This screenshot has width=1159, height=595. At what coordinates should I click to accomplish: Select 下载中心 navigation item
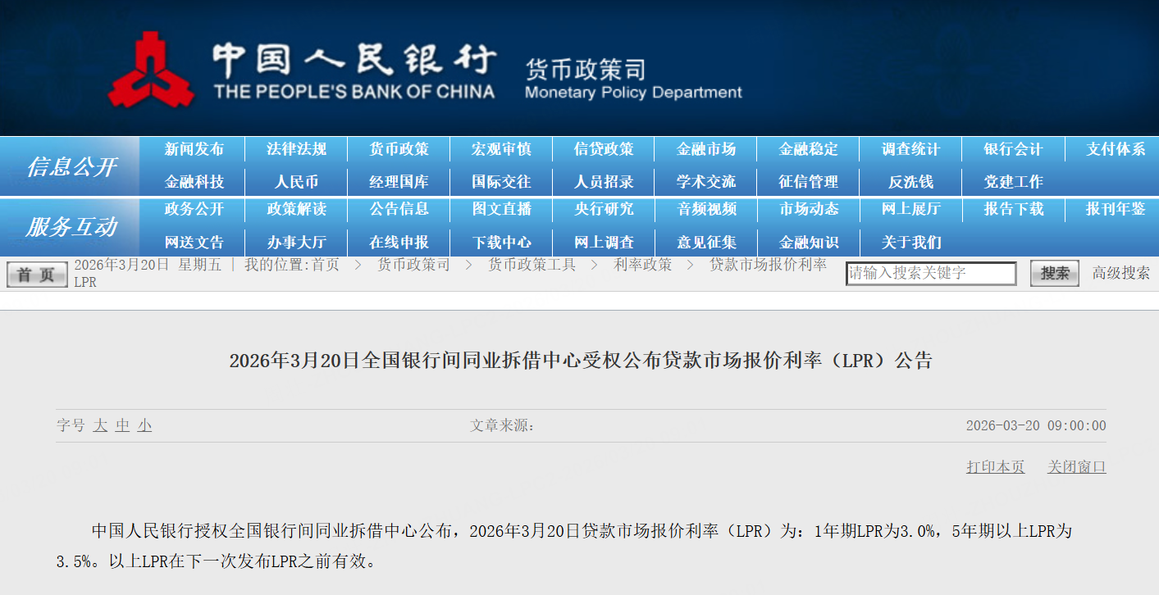click(501, 243)
